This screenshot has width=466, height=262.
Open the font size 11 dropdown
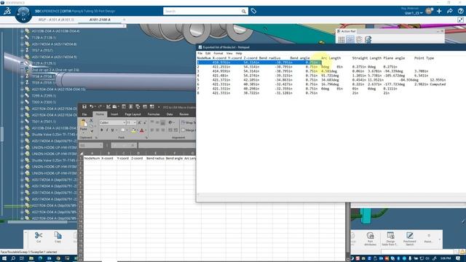(x=134, y=122)
